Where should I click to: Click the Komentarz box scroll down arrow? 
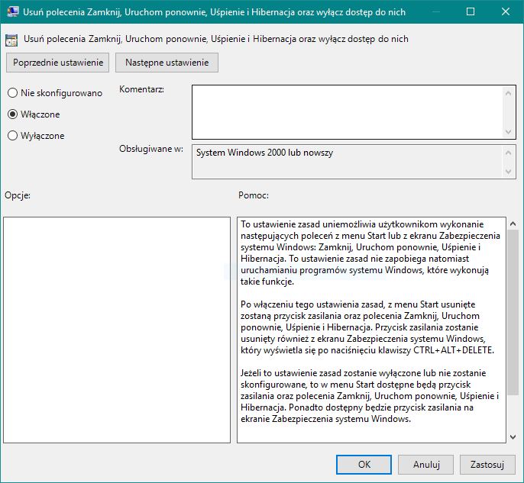tap(508, 132)
